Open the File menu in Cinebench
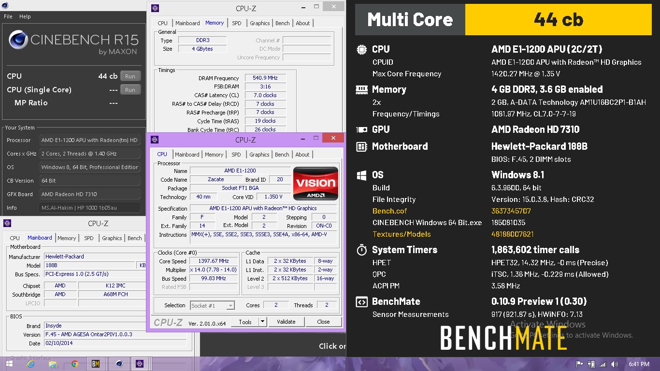Image resolution: width=660 pixels, height=371 pixels. tap(8, 16)
